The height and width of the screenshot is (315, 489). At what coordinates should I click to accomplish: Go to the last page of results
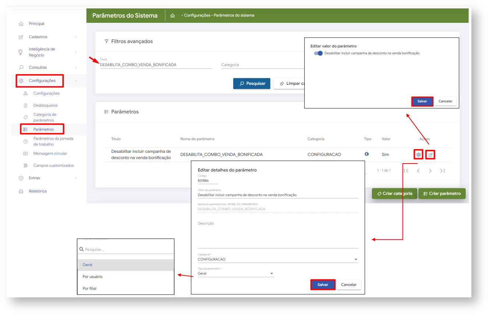click(442, 171)
